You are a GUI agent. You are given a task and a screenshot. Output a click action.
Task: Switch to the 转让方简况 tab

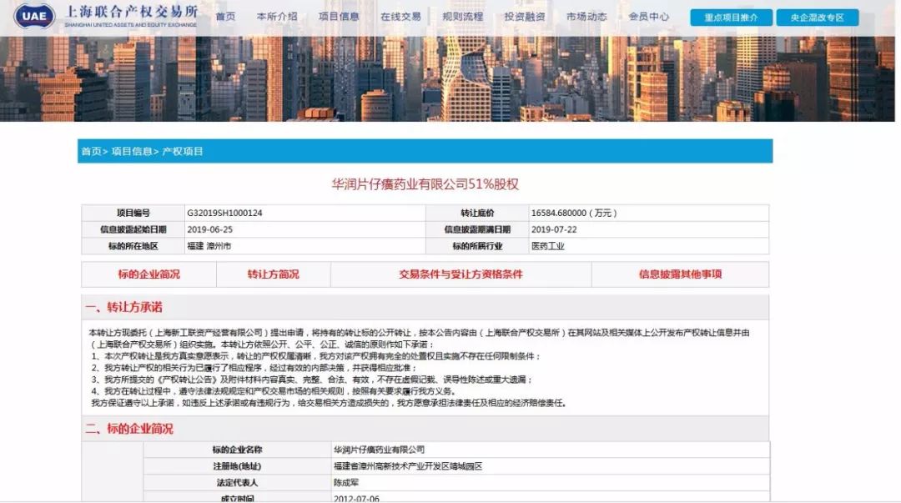[x=274, y=274]
